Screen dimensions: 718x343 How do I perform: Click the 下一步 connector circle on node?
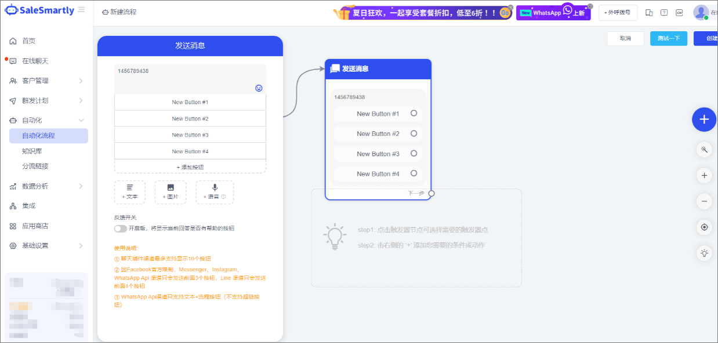pos(431,194)
